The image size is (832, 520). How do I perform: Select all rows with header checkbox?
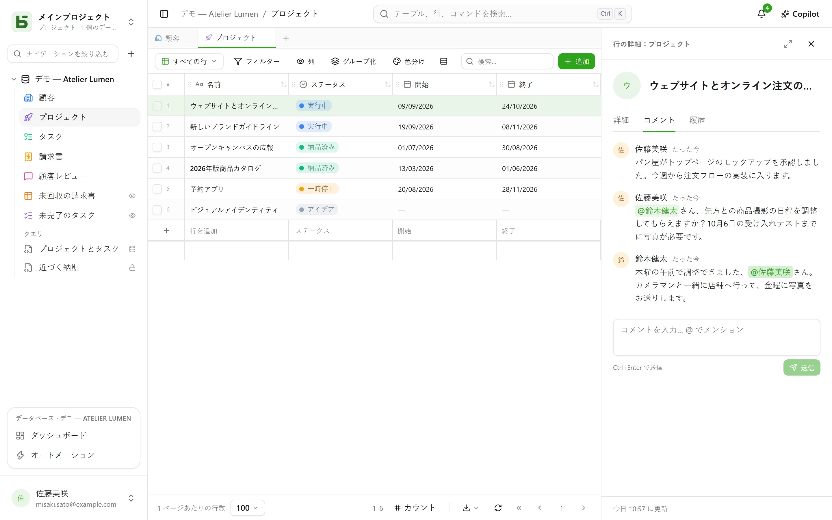[157, 84]
